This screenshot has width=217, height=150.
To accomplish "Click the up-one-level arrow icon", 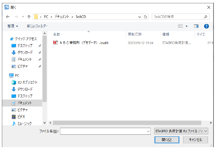I will click(x=29, y=16).
